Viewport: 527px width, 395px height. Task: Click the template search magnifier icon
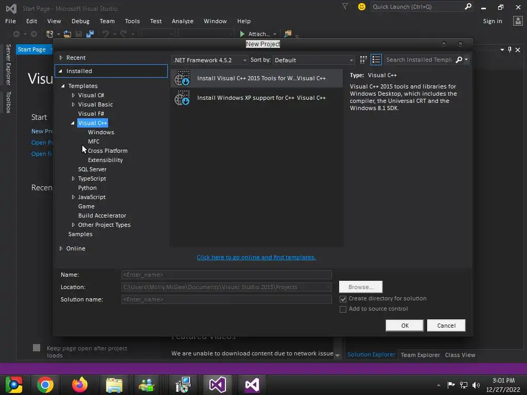point(459,60)
